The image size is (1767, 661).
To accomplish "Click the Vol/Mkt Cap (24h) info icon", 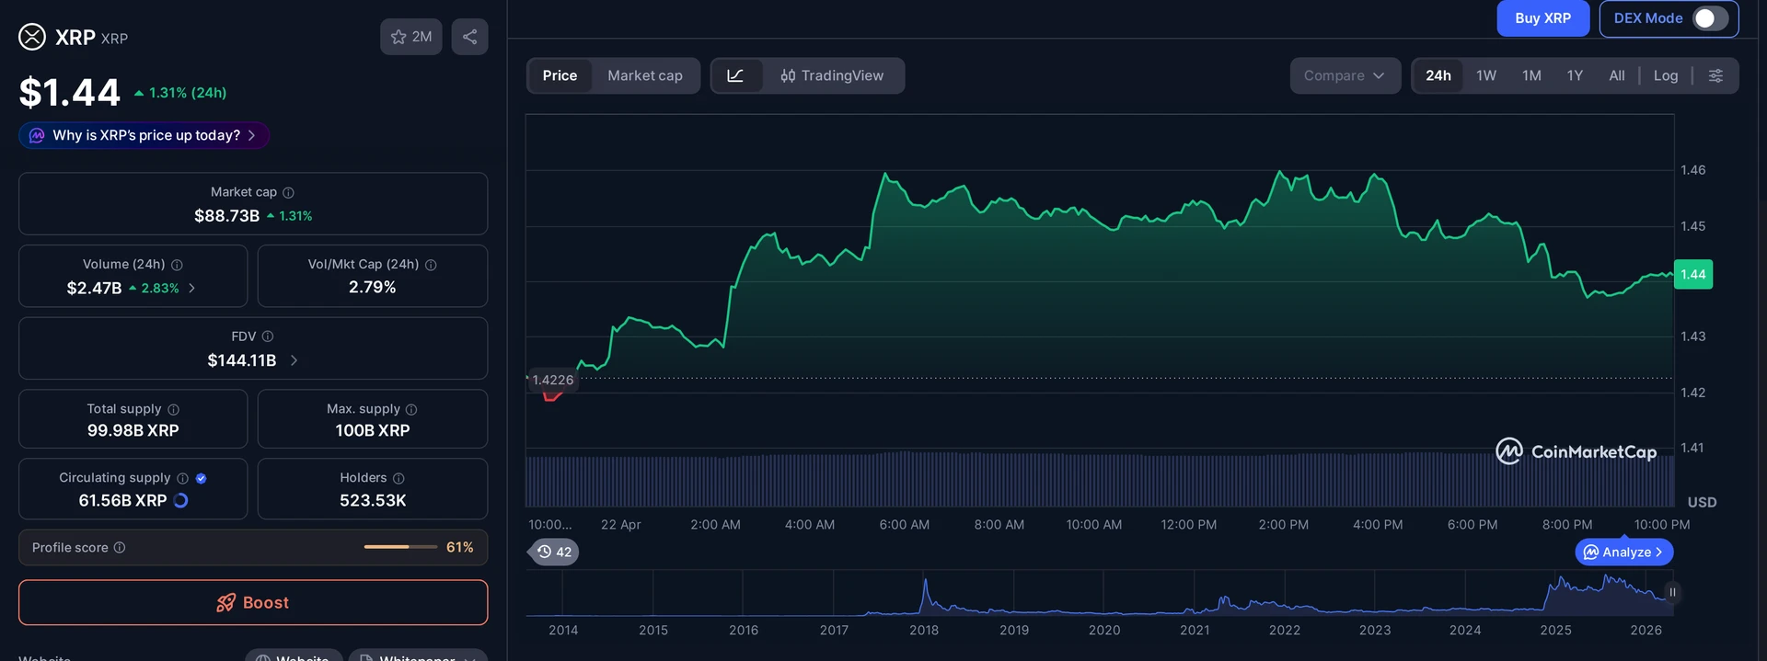I will click(x=431, y=265).
